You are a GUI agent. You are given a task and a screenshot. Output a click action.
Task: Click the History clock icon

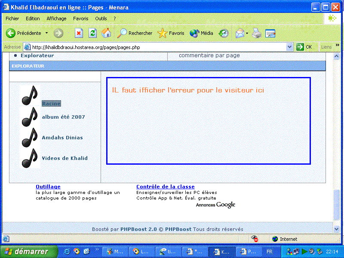coord(224,33)
